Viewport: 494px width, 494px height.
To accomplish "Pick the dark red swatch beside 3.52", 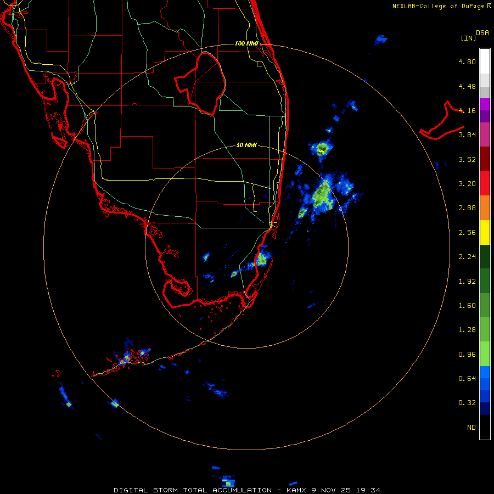I will (x=485, y=159).
